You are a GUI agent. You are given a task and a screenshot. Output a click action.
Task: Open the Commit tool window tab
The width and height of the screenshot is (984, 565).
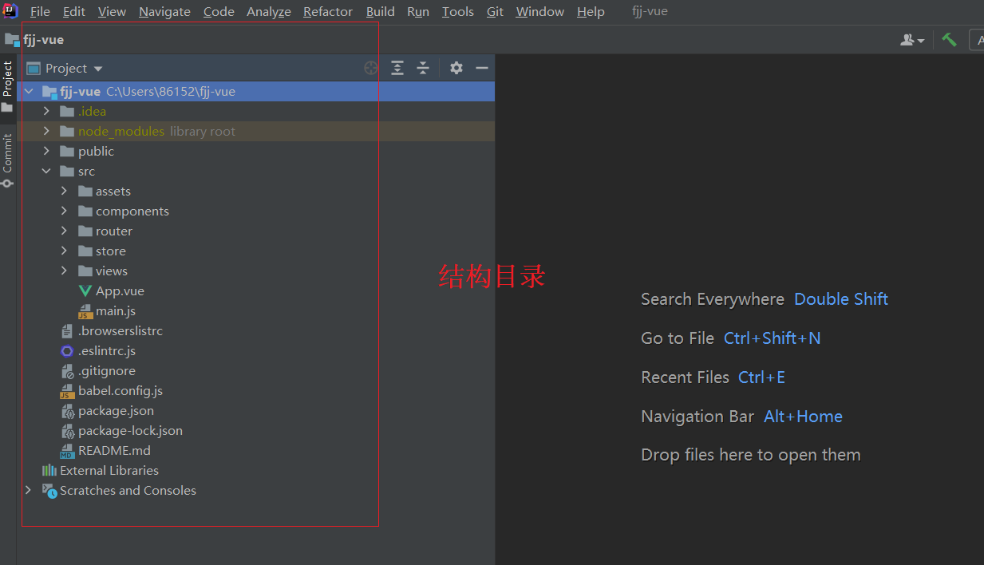coord(7,160)
